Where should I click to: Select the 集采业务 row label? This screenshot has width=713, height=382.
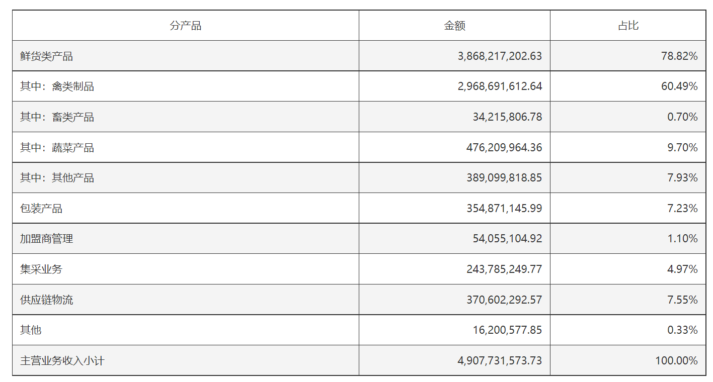click(186, 269)
